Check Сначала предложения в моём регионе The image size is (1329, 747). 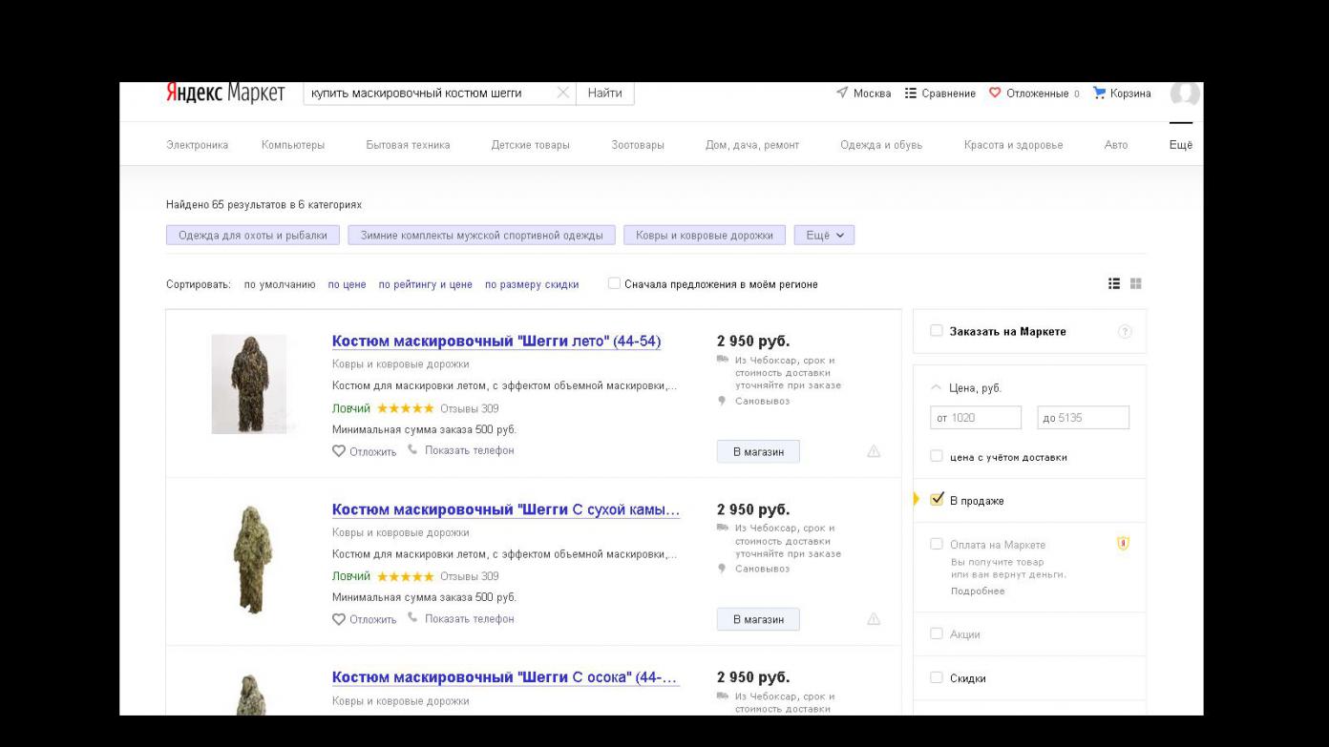(x=614, y=283)
